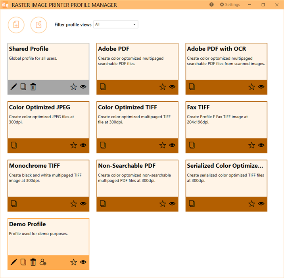Favorite the Non-Searchable PDF profile

tap(163, 204)
